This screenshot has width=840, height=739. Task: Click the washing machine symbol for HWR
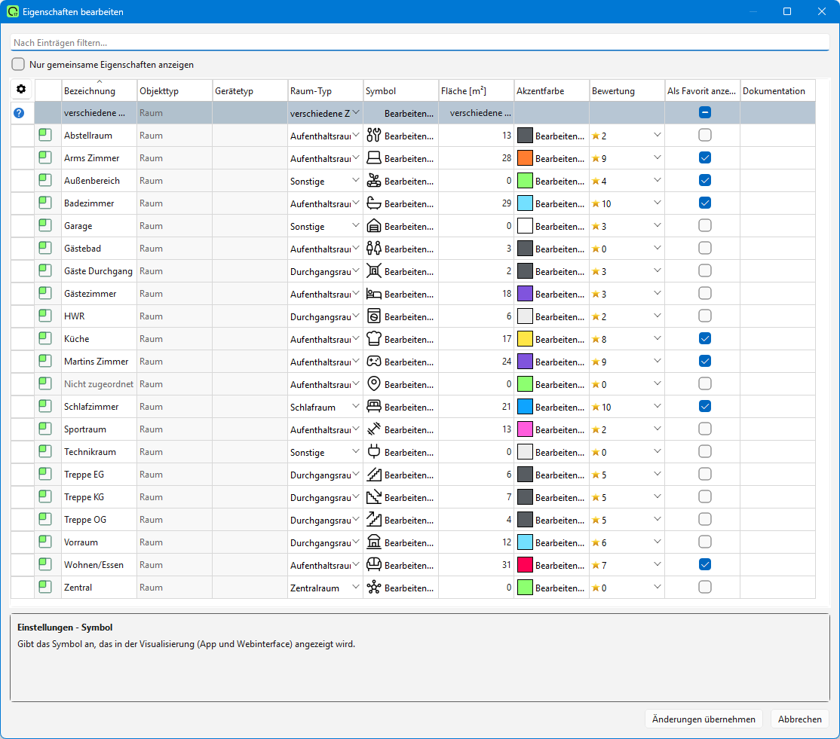click(x=373, y=316)
